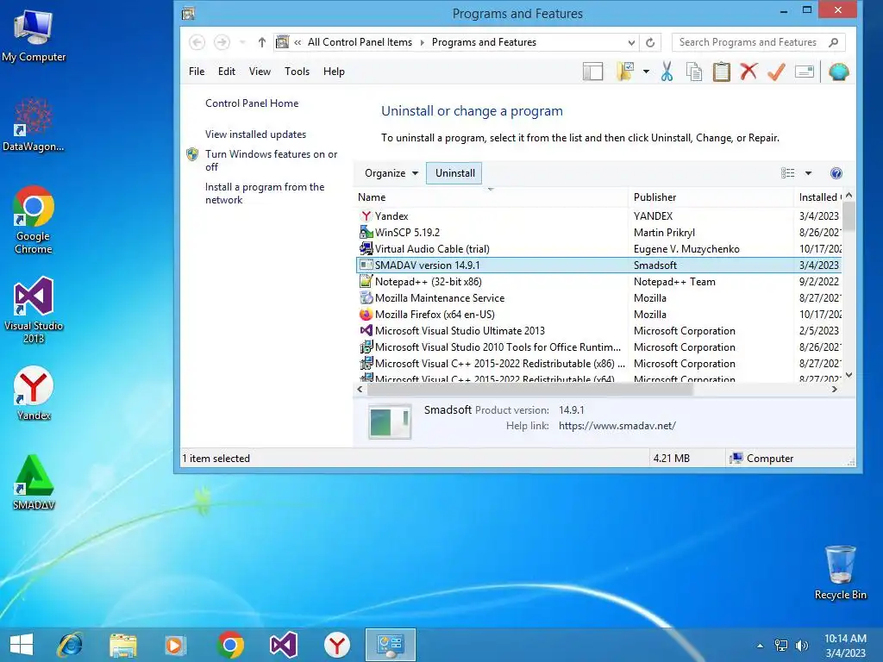The width and height of the screenshot is (883, 662).
Task: Click Install a program from the network
Action: [x=265, y=193]
